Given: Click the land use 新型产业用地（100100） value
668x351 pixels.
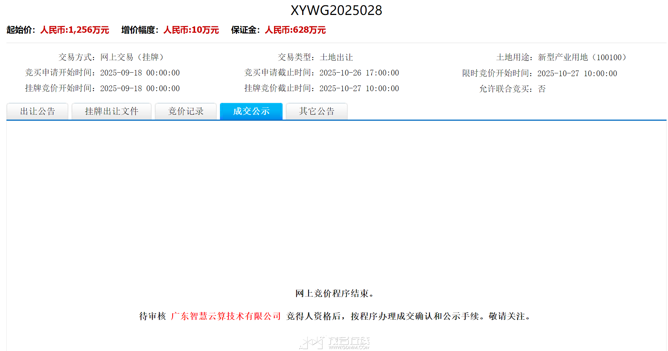Looking at the screenshot, I should [582, 57].
